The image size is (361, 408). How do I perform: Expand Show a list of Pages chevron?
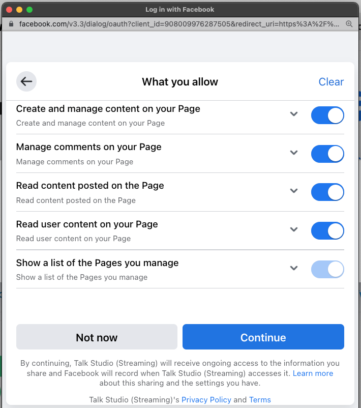[x=293, y=268]
